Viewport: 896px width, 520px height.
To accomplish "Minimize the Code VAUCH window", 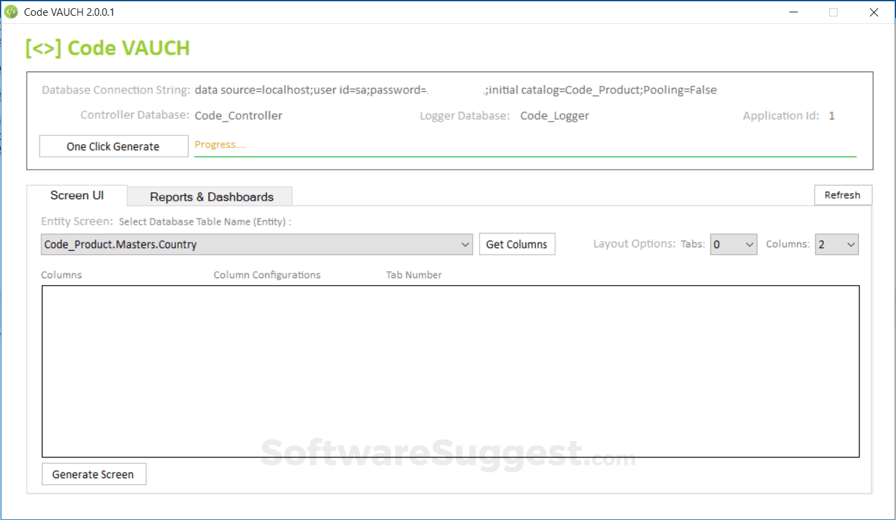I will pyautogui.click(x=792, y=12).
